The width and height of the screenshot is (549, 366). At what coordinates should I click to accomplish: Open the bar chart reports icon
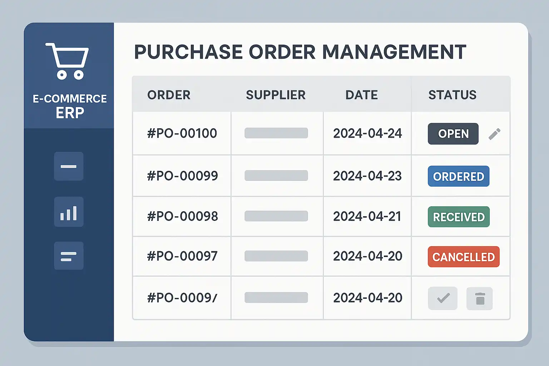click(69, 212)
